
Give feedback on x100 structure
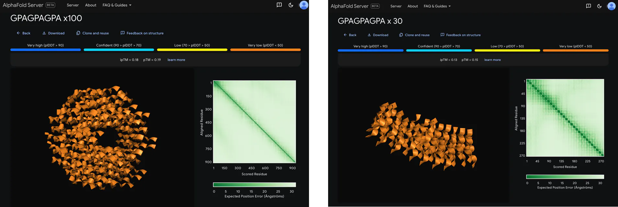[x=142, y=33]
